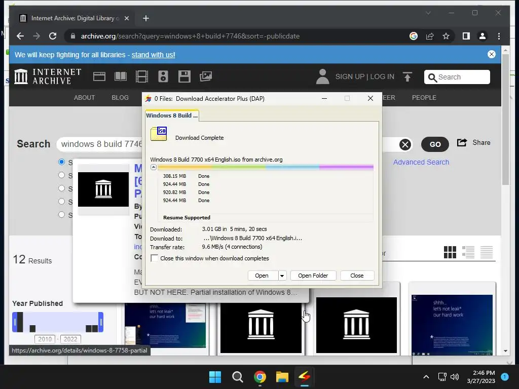Click the user avatar icon
This screenshot has height=389, width=519.
pyautogui.click(x=322, y=76)
